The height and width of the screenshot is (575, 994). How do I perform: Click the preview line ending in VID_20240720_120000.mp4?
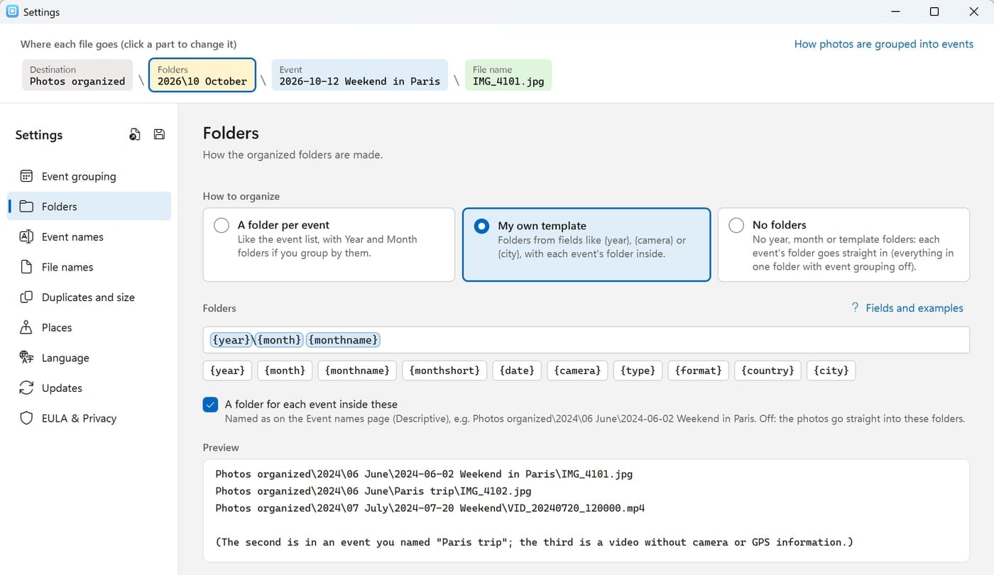pos(430,508)
